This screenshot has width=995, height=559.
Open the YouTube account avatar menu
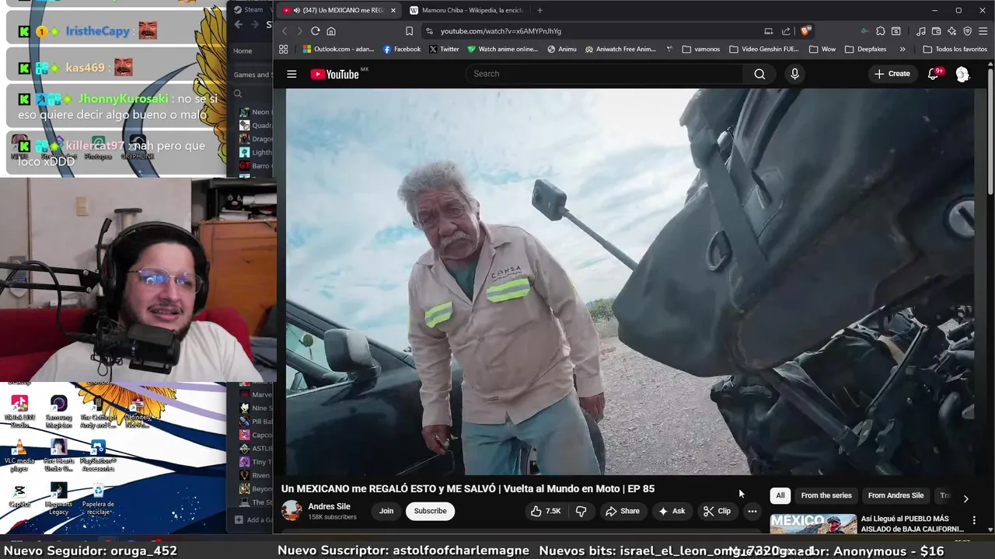[962, 74]
